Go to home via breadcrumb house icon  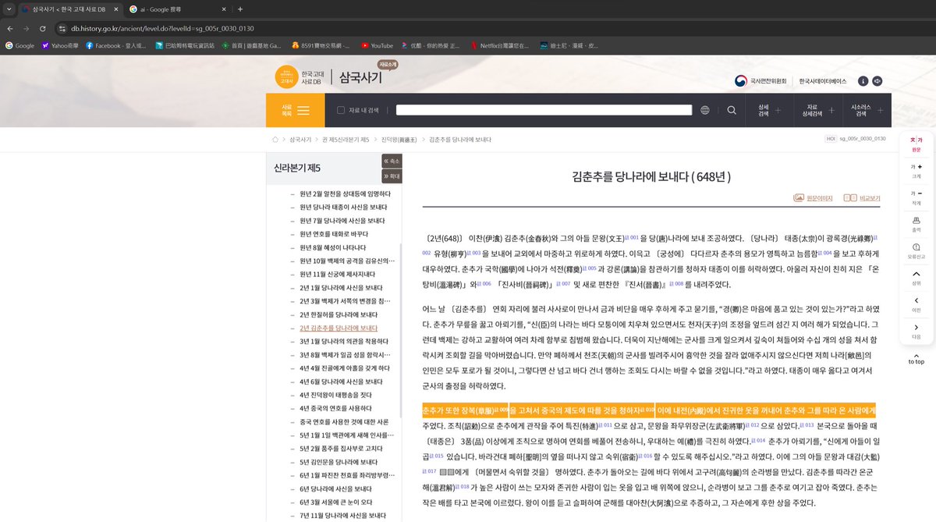click(x=275, y=140)
